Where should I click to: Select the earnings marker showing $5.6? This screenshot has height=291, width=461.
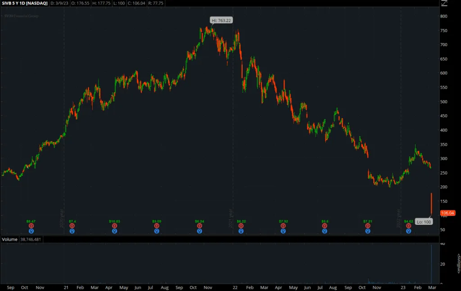[x=324, y=225]
